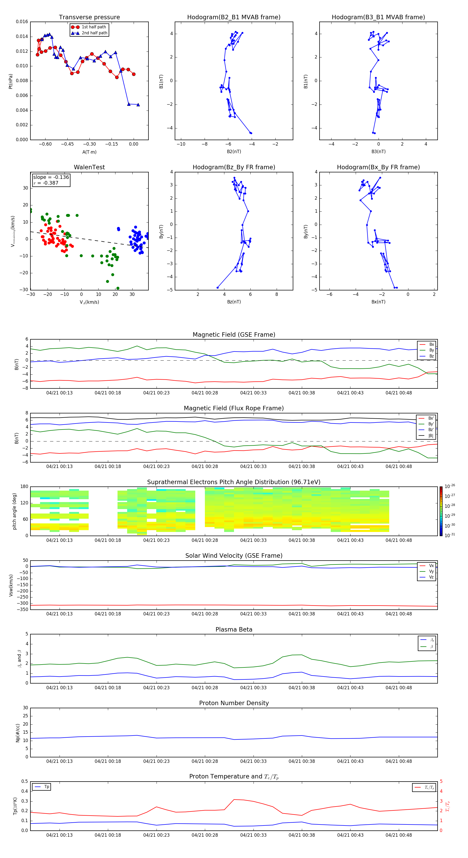Click 'Magnetic Field (Flux Rope Frame)' title
The height and width of the screenshot is (858, 468).
pyautogui.click(x=234, y=408)
